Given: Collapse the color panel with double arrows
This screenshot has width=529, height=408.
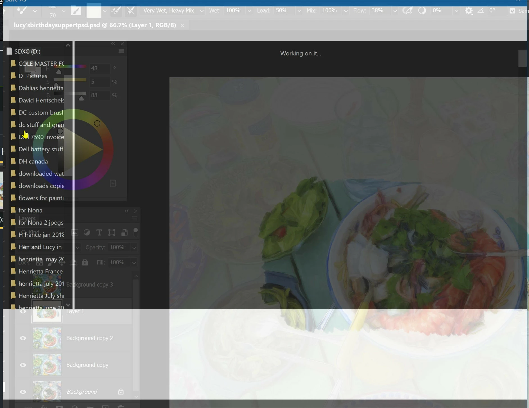Looking at the screenshot, I should [x=113, y=44].
